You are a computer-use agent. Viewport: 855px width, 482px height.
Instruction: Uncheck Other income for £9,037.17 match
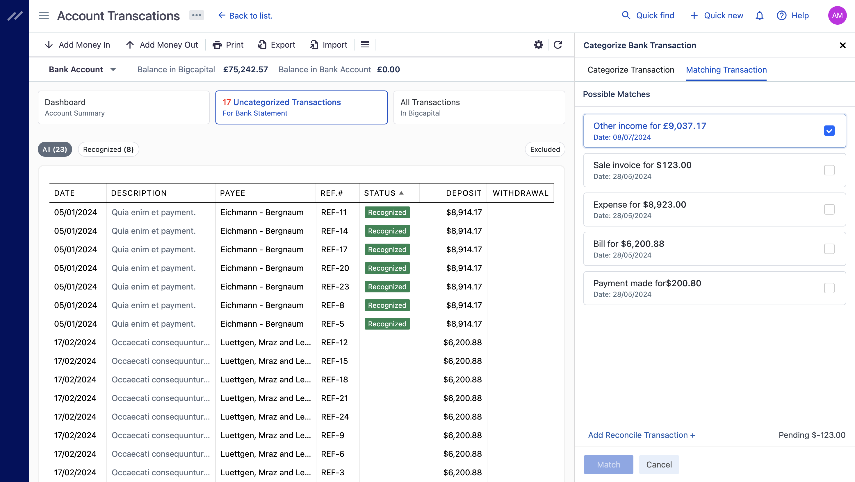point(829,131)
